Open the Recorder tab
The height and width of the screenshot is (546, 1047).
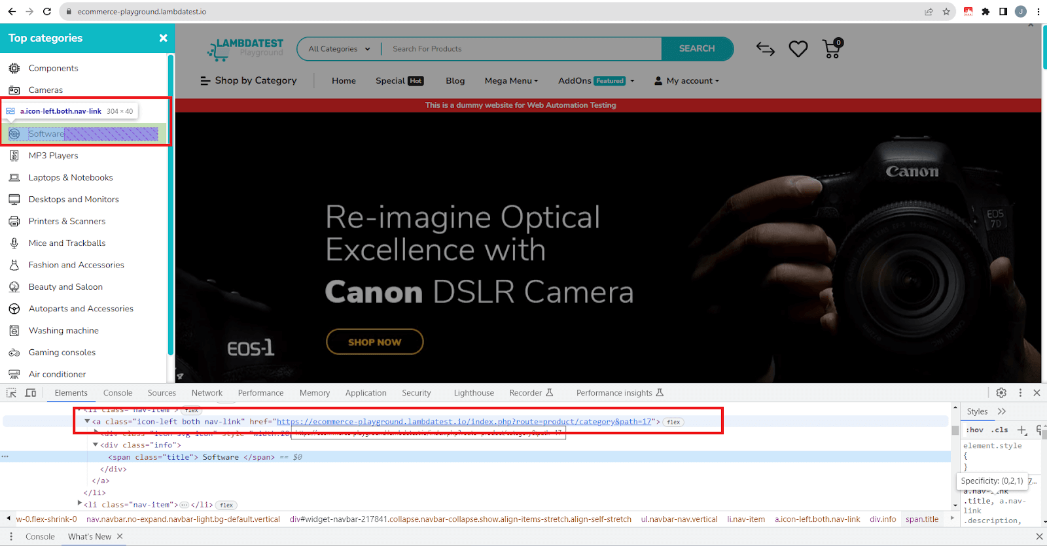click(531, 393)
